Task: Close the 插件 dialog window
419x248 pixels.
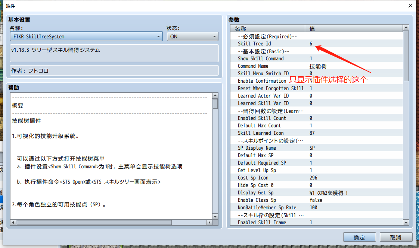Action: [410, 6]
